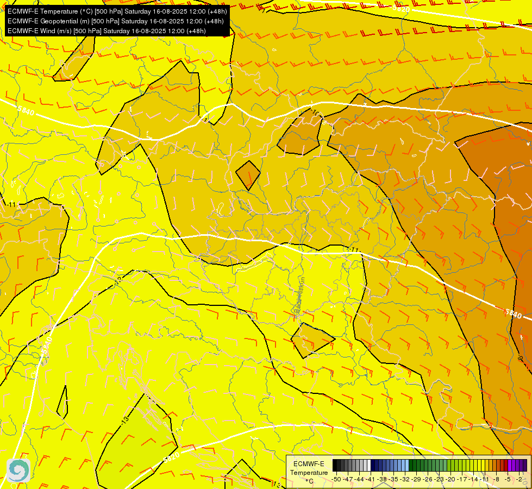
Task: Click the -14 legend tick label
Action: [473, 479]
